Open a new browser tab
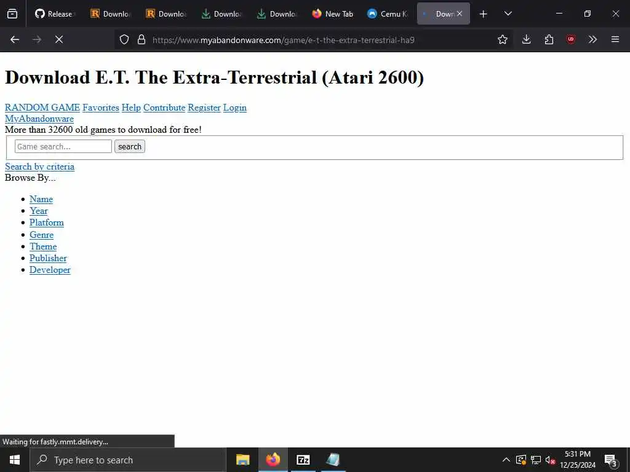Viewport: 630px width, 472px height. 484,14
